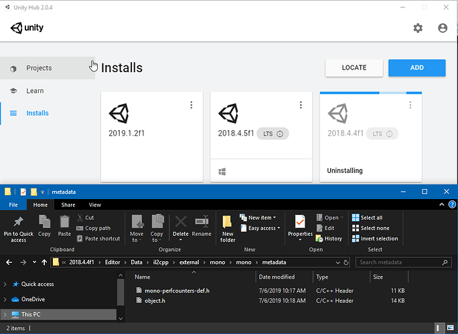
Task: Click the Uninstalling status text
Action: point(345,170)
